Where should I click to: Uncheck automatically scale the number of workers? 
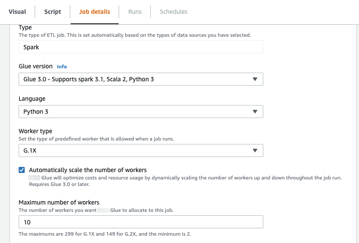tap(22, 170)
